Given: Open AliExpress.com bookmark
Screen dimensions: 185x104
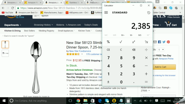Looking at the screenshot, I should [x=77, y=13].
